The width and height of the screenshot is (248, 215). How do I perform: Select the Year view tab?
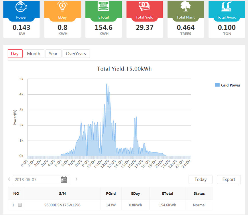click(53, 54)
